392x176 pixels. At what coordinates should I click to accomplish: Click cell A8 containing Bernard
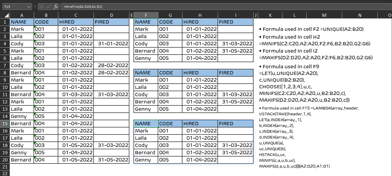pos(22,73)
